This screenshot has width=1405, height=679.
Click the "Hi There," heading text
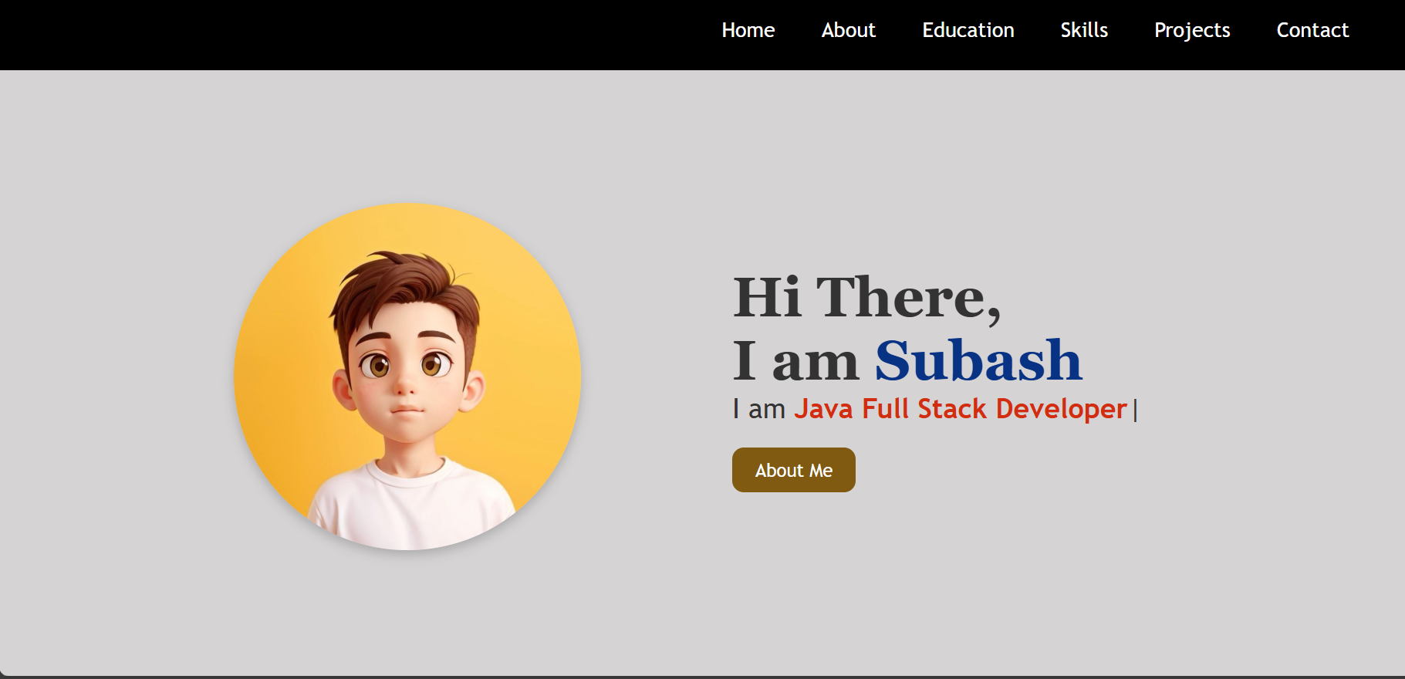(866, 297)
